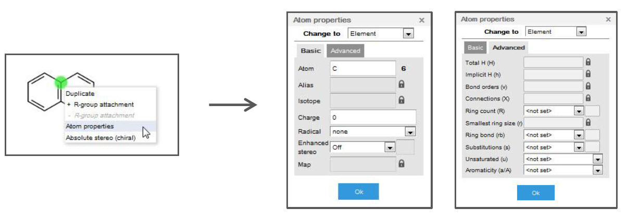Viewport: 627px width, 221px height.
Task: Open the Aromaticity (a/A) dropdown
Action: [597, 170]
